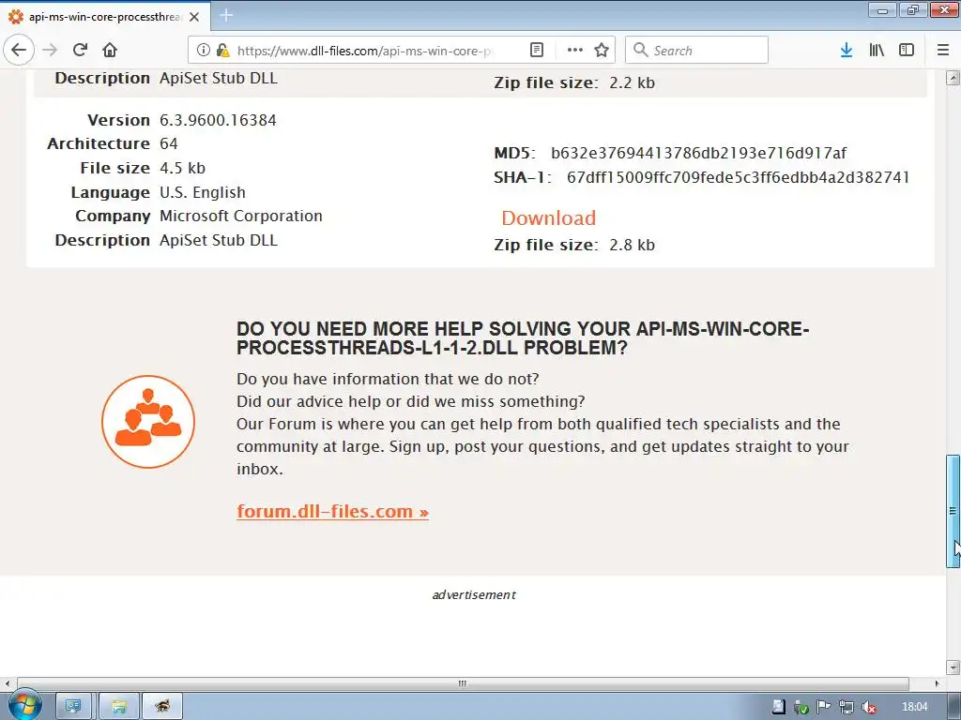Click the horizontal scrollbar right arrow
961x720 pixels.
(x=937, y=683)
